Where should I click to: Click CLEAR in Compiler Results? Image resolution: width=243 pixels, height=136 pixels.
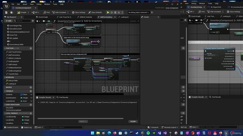coord(133,122)
